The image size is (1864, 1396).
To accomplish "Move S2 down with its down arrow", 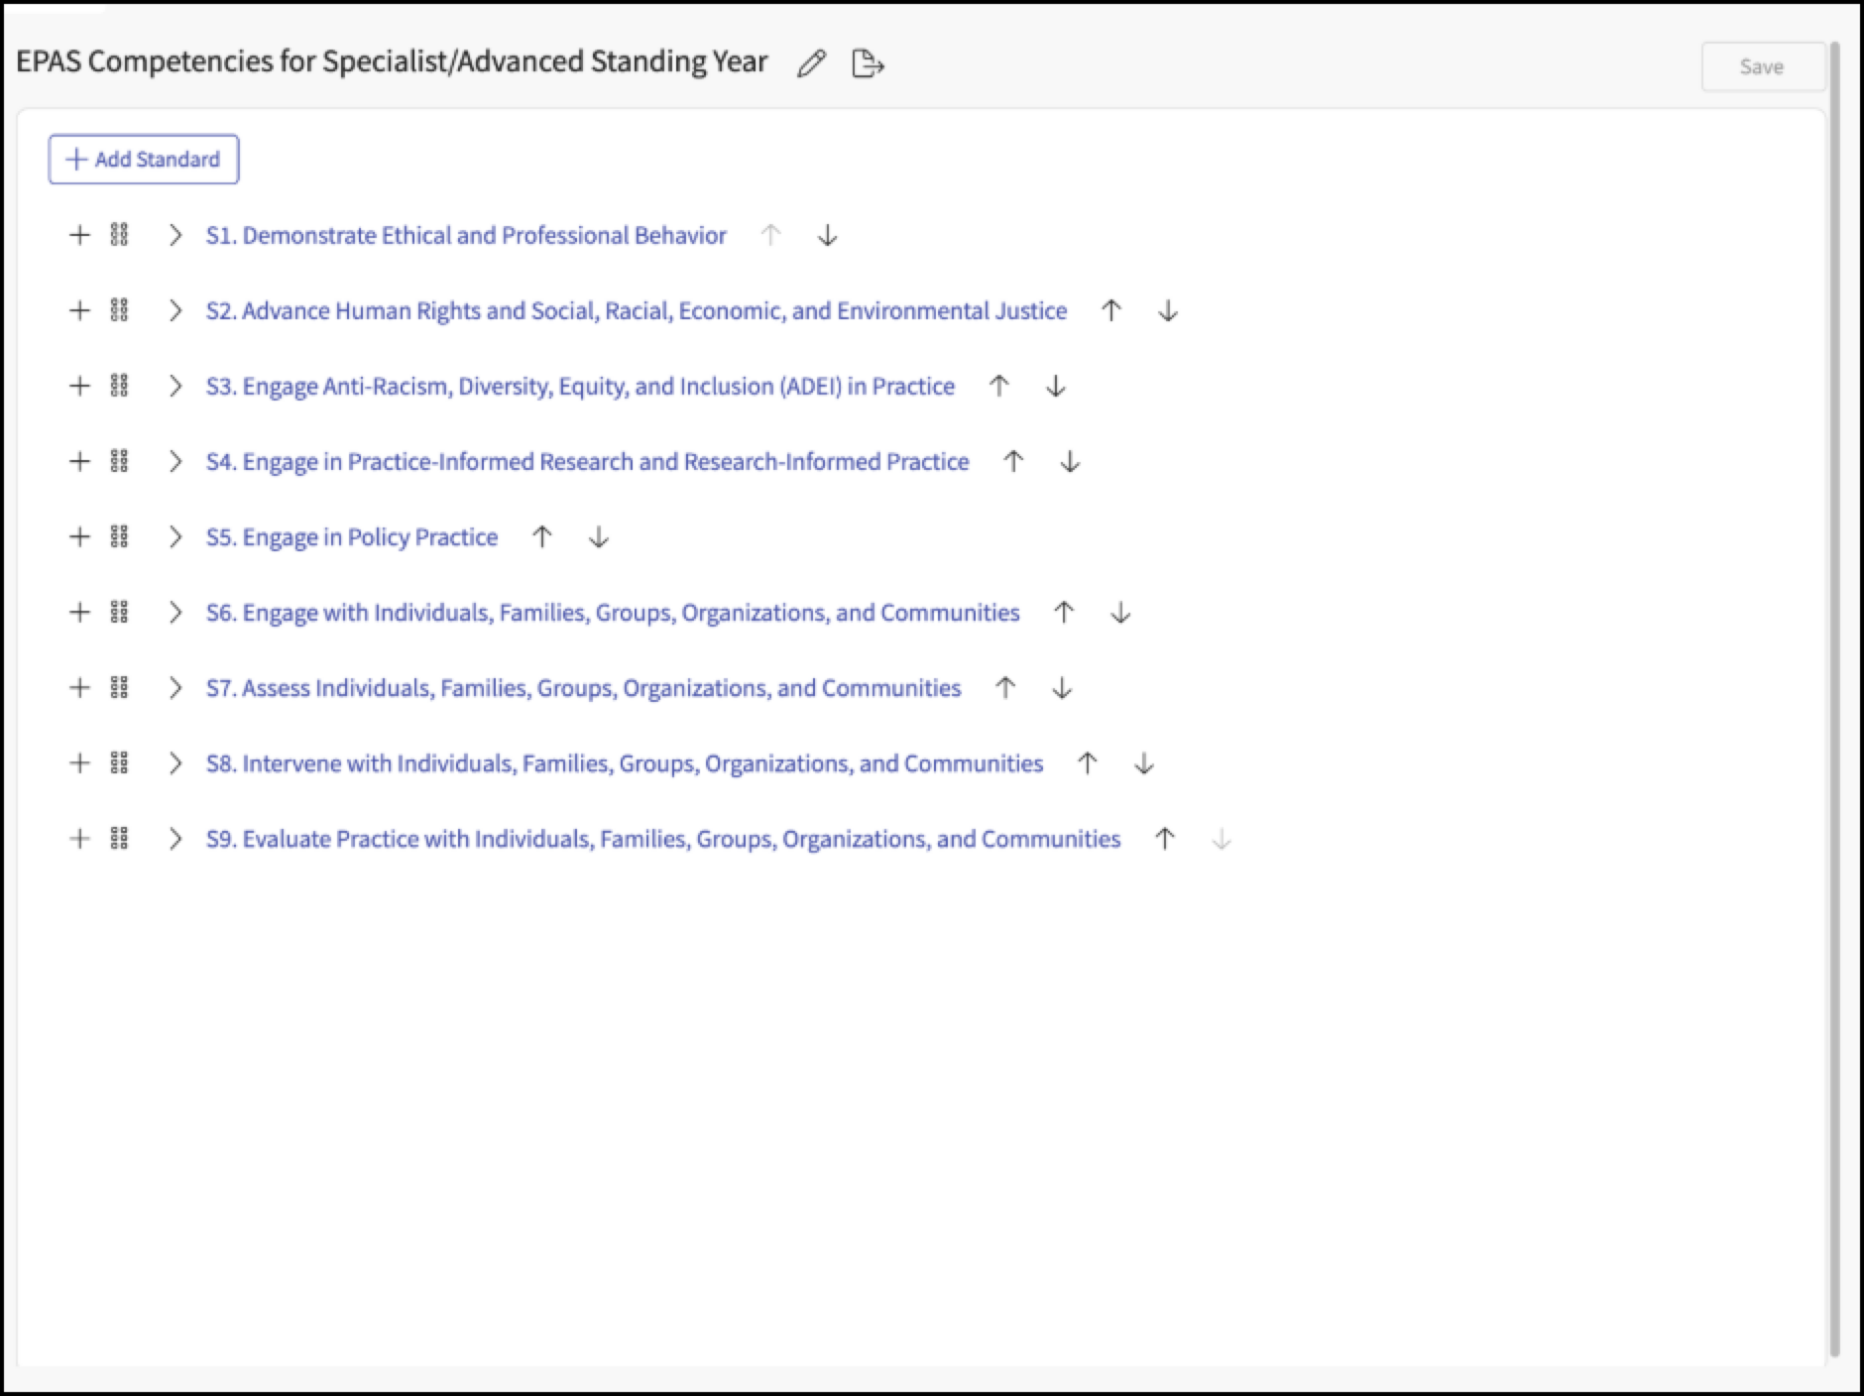I will click(x=1168, y=310).
